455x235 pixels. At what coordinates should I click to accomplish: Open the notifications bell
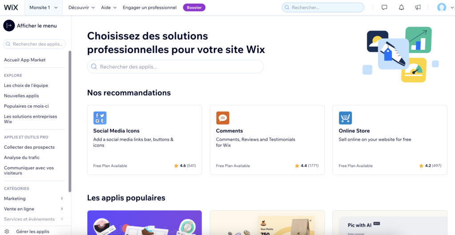401,8
